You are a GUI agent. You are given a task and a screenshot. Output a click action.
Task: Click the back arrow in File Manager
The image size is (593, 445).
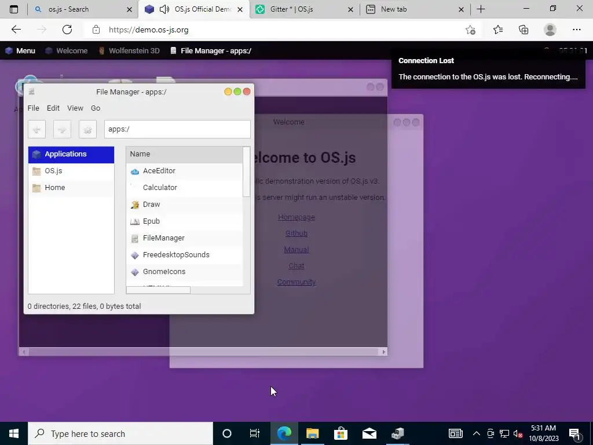[36, 129]
